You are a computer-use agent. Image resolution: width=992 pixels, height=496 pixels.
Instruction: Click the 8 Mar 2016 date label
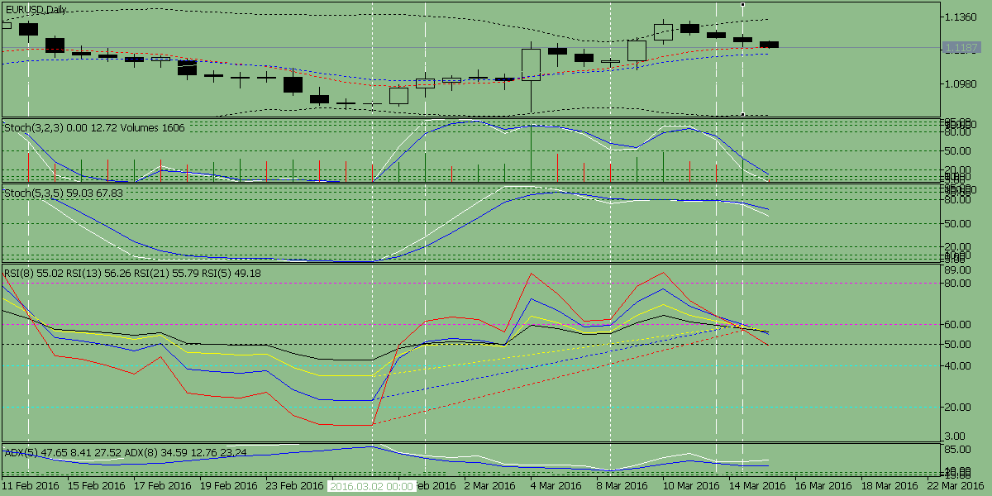pos(622,486)
